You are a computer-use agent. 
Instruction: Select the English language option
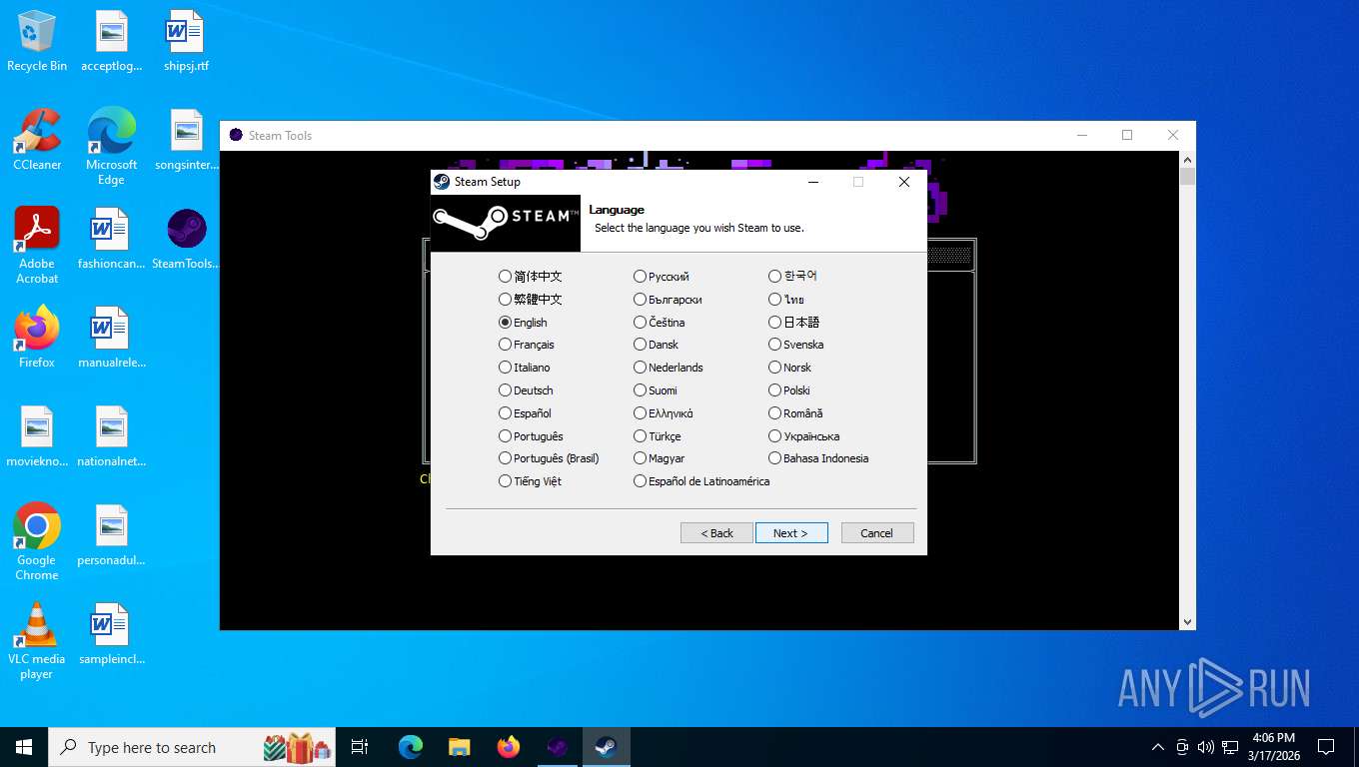[x=524, y=323]
